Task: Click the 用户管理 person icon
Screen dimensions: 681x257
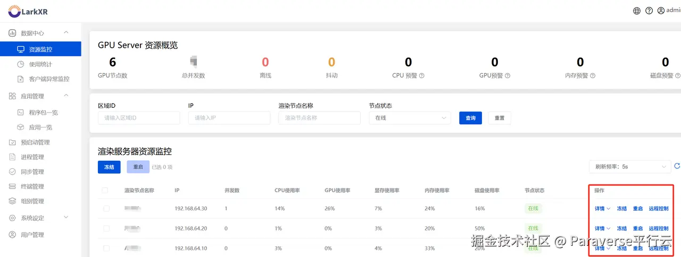Action: [x=12, y=235]
